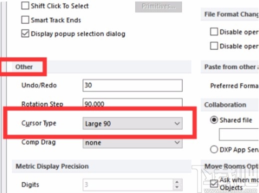Enable Shift Click To Select checkbox
The width and height of the screenshot is (259, 193).
coord(25,5)
